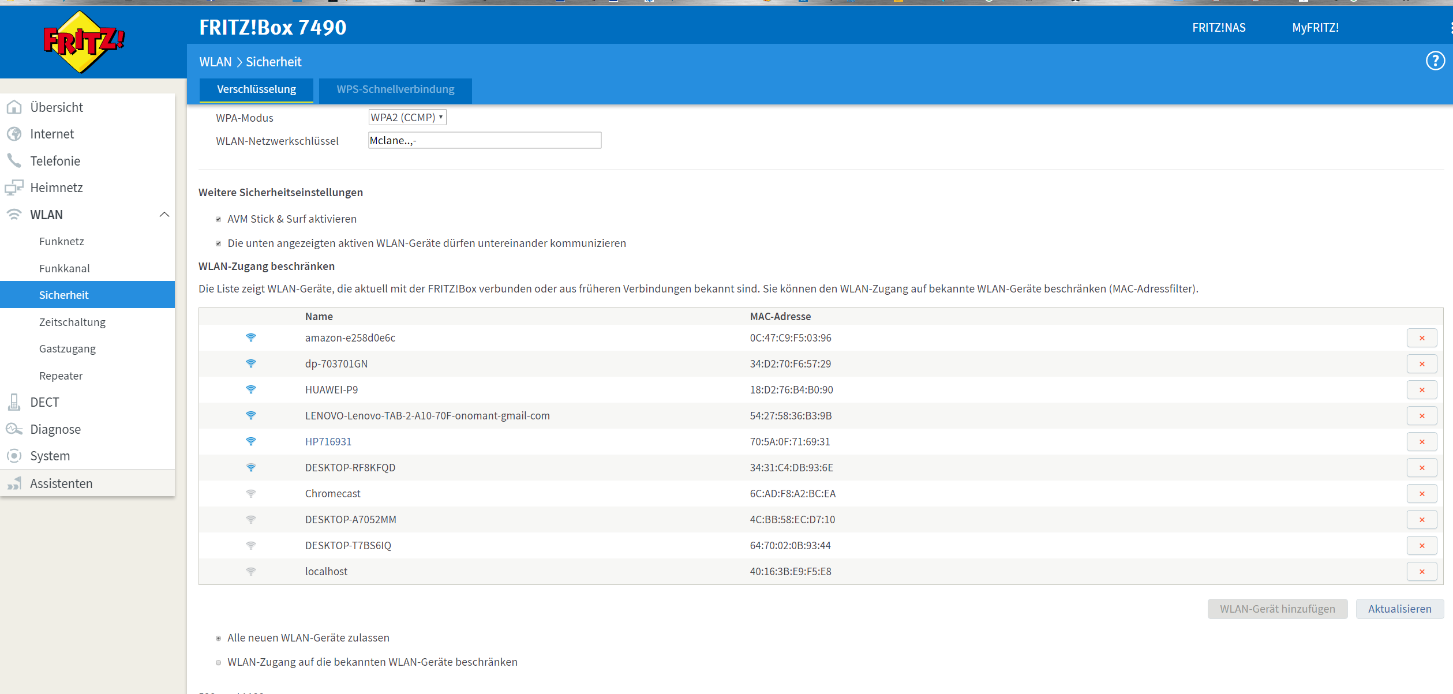Toggle AVM Stick & Surf aktivieren checkbox
The height and width of the screenshot is (694, 1453).
219,219
